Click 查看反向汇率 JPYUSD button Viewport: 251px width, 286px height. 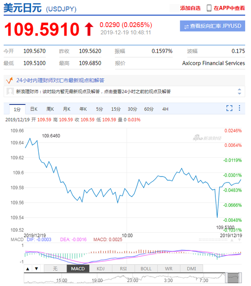[213, 26]
